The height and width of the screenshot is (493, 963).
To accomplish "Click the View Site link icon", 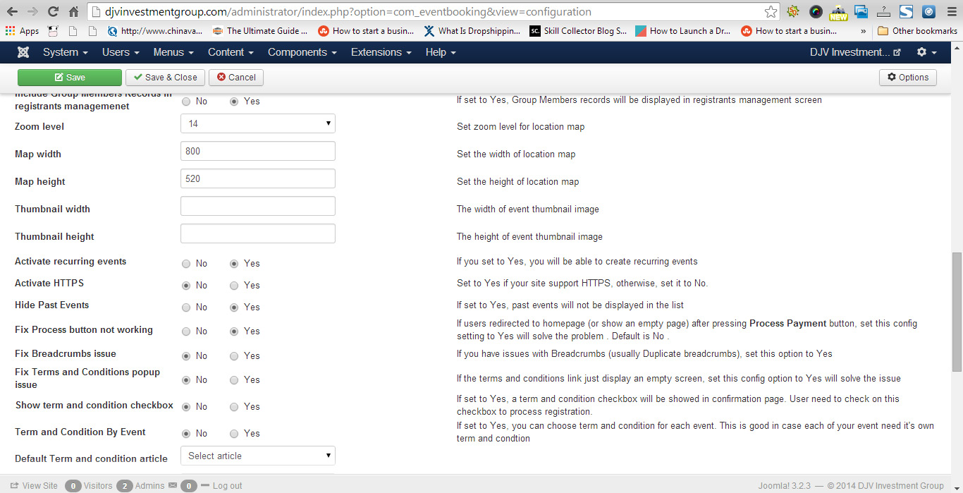I will pos(14,485).
